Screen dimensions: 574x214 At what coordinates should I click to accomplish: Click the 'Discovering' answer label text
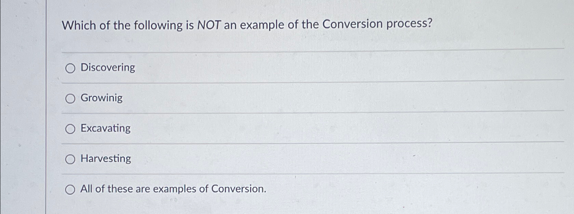click(x=108, y=68)
